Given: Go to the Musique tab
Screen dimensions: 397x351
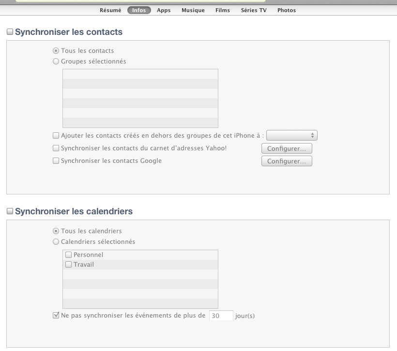Looking at the screenshot, I should coord(193,10).
